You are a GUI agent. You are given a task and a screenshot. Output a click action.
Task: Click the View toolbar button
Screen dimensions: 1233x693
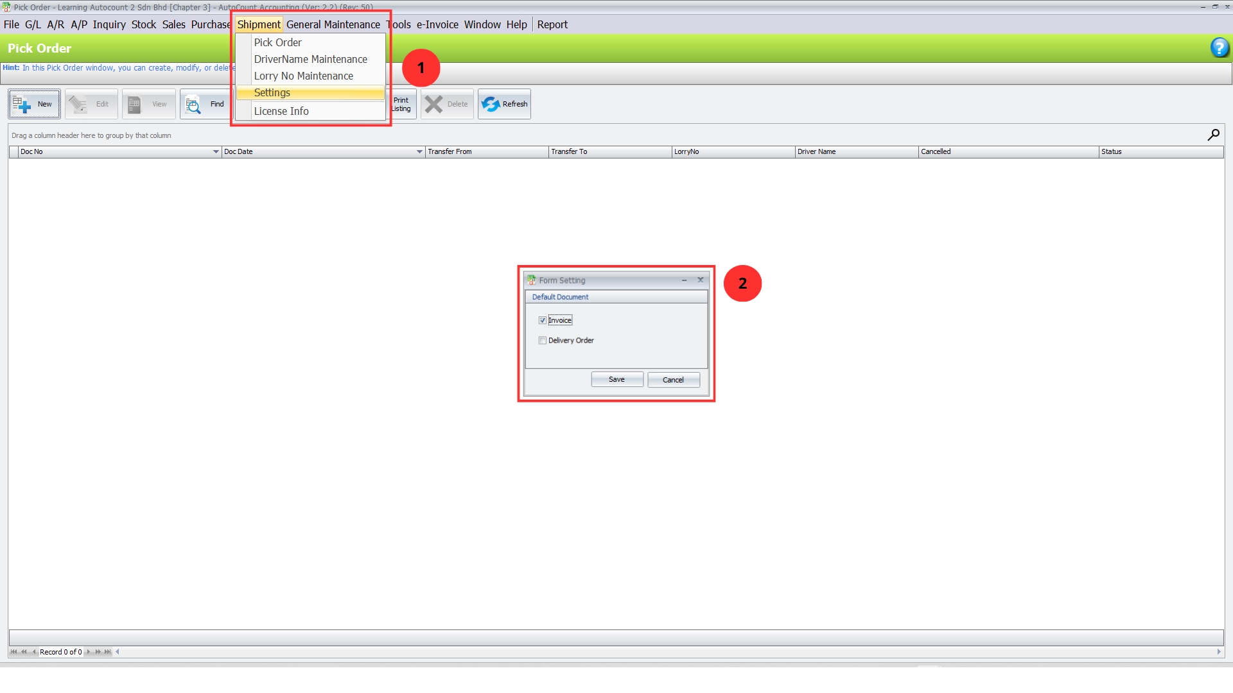pos(148,104)
